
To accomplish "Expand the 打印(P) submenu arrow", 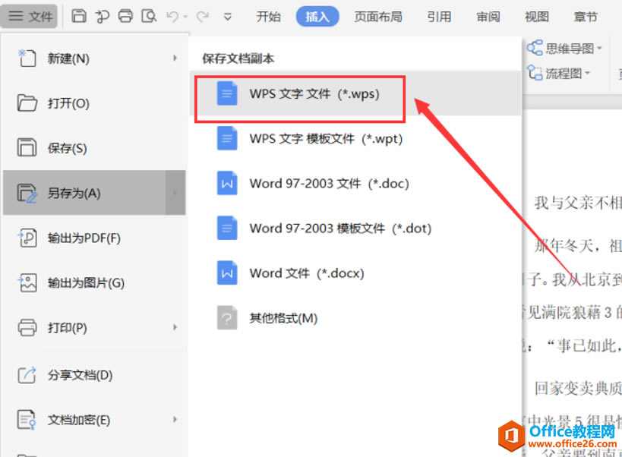I will [175, 327].
